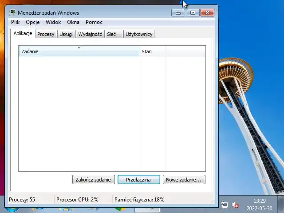Click the Procesor CPU: 2% status text

pos(77,200)
